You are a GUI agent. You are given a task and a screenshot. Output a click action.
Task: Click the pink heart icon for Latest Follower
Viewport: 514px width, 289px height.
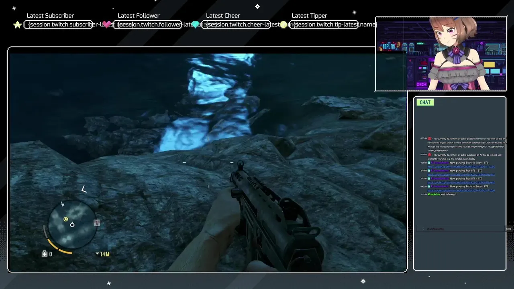click(107, 25)
